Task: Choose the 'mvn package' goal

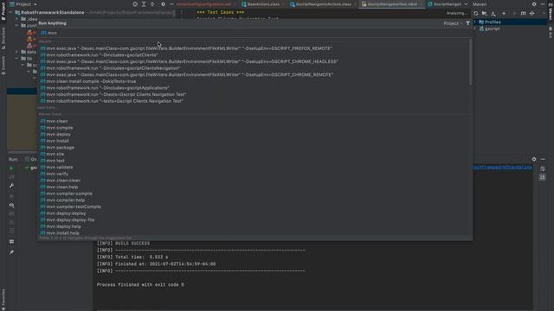Action: pos(57,148)
